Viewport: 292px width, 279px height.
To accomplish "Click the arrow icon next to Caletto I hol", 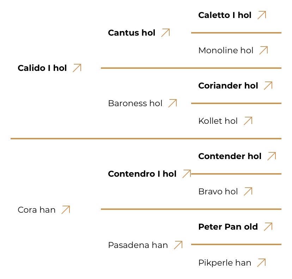I will coord(262,15).
